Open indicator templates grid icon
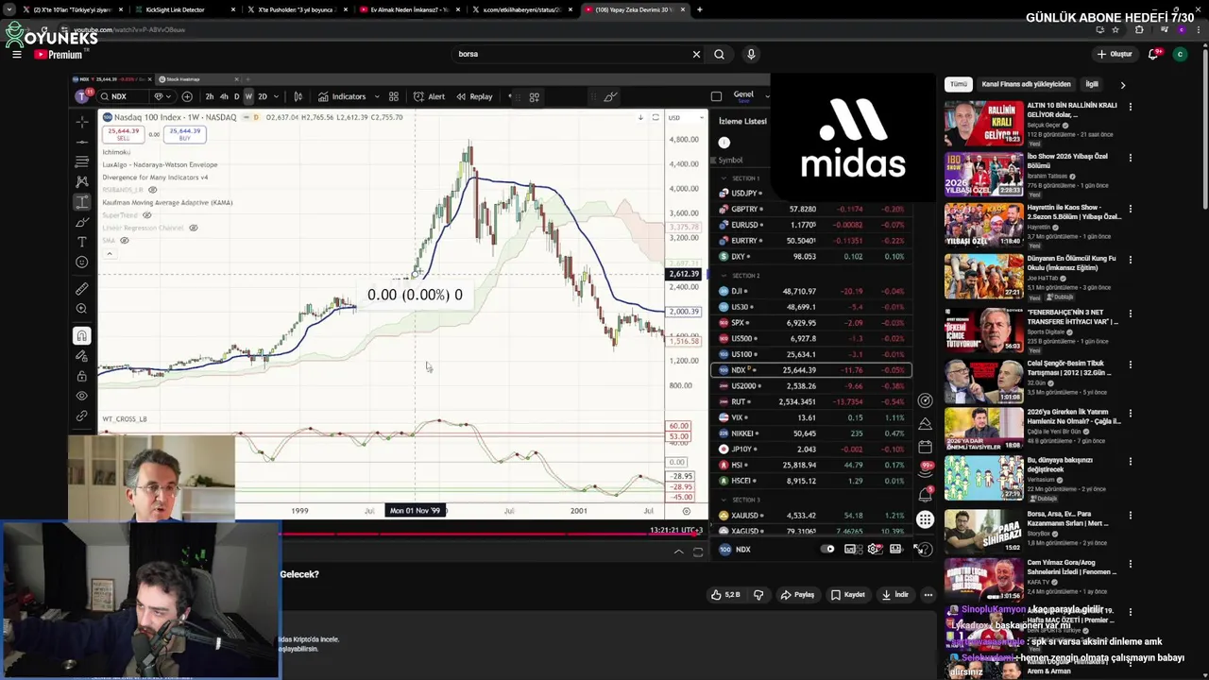Screen dimensions: 1209x680 click(x=394, y=96)
